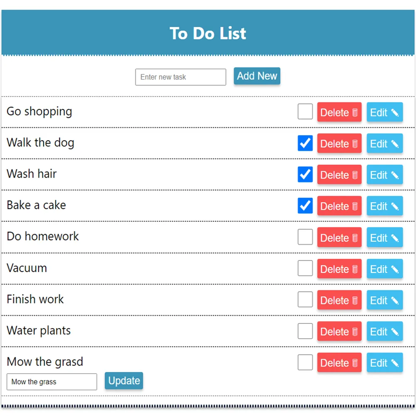Screen dimensions: 416x416
Task: Click trash icon on Finish work row
Action: point(355,300)
